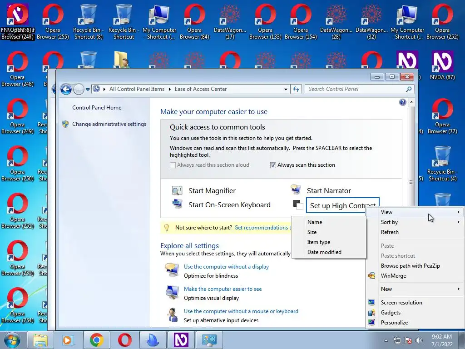Screen dimensions: 465x349
Task: Click the 'Use the computer without a display' icon
Action: [172, 270]
